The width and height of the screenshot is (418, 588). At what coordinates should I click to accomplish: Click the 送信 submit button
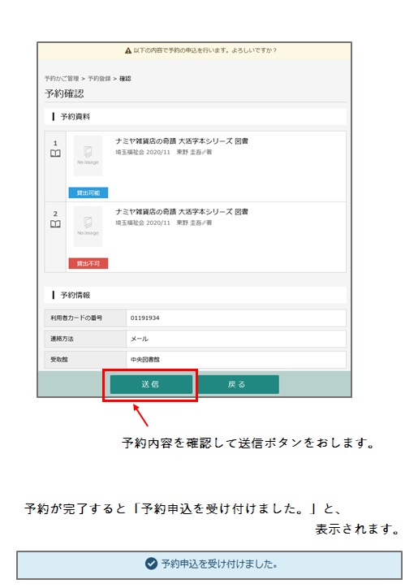(151, 384)
